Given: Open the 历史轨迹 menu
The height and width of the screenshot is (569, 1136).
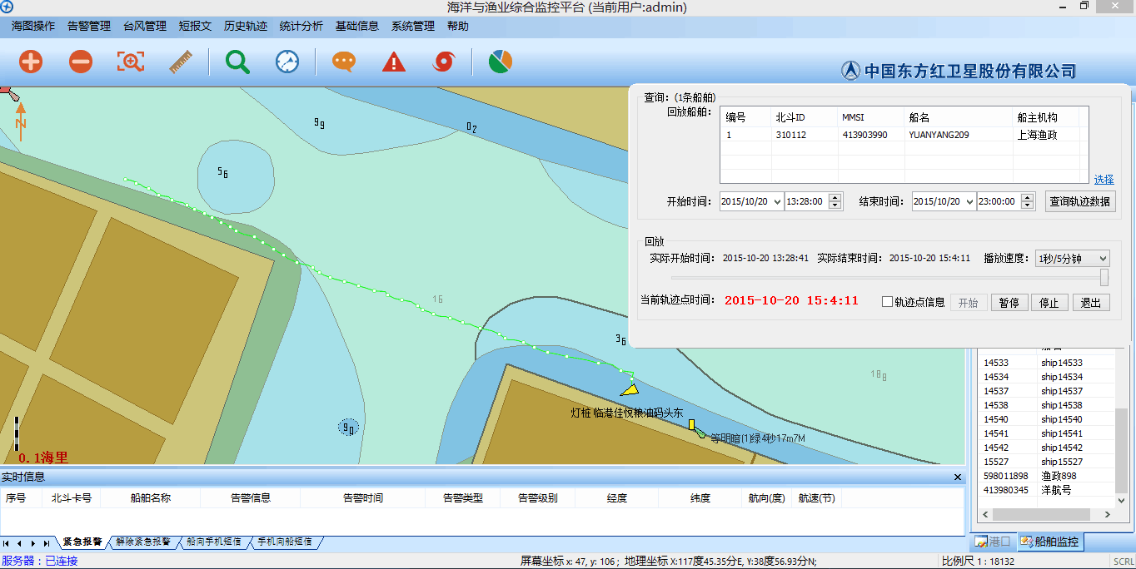Looking at the screenshot, I should tap(246, 26).
